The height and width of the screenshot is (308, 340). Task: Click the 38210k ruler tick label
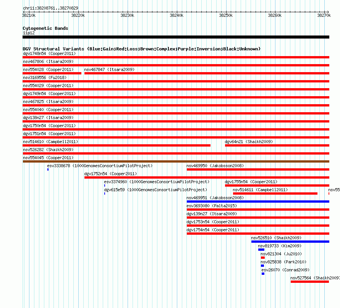(29, 15)
